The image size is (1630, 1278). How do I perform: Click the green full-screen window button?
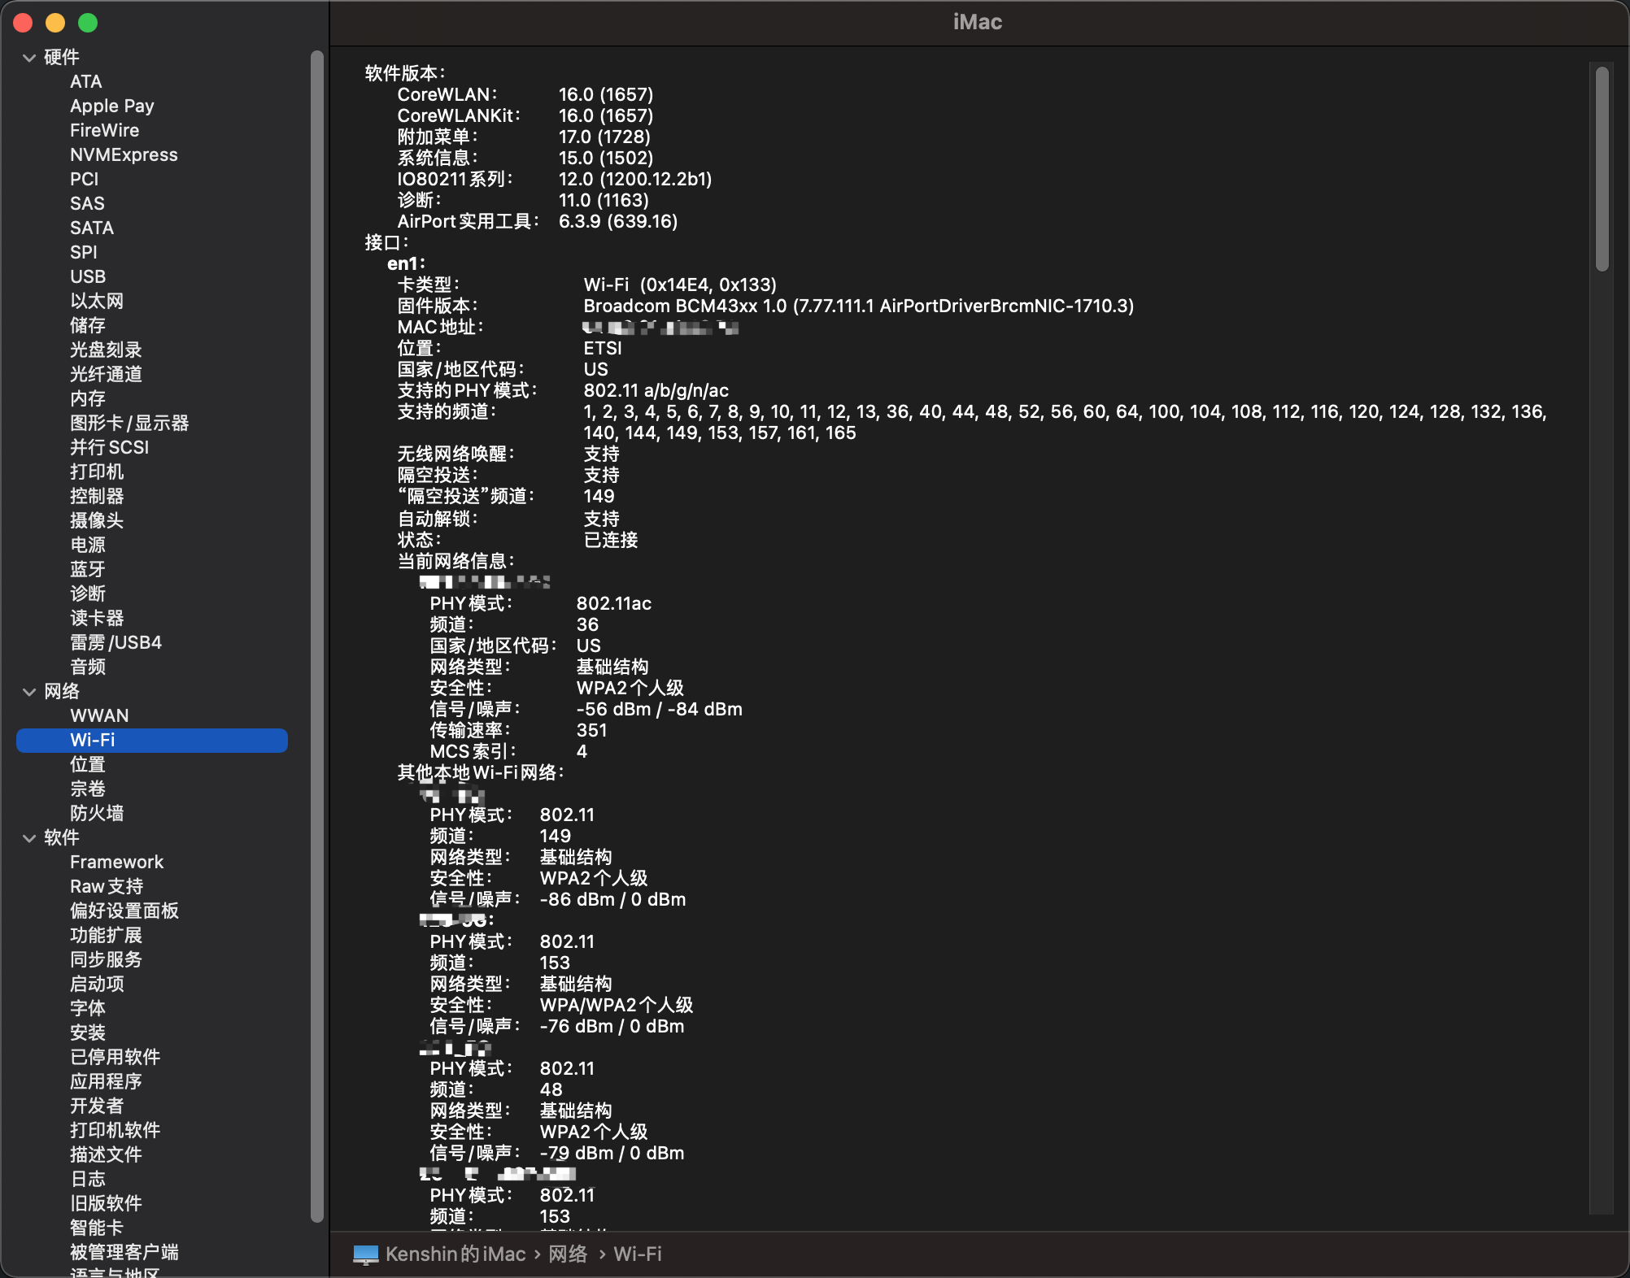coord(88,23)
